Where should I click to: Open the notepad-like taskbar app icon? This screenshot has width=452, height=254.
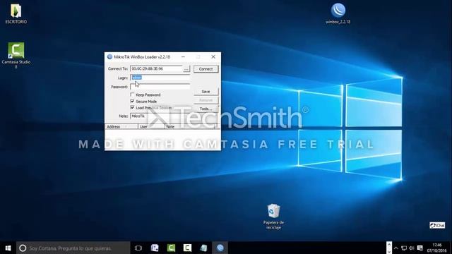203,248
